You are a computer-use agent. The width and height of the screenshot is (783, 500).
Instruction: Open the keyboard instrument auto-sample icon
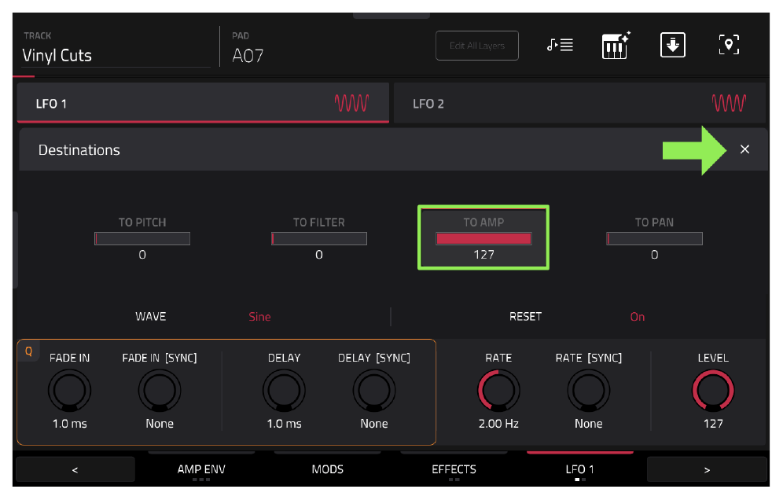(616, 46)
